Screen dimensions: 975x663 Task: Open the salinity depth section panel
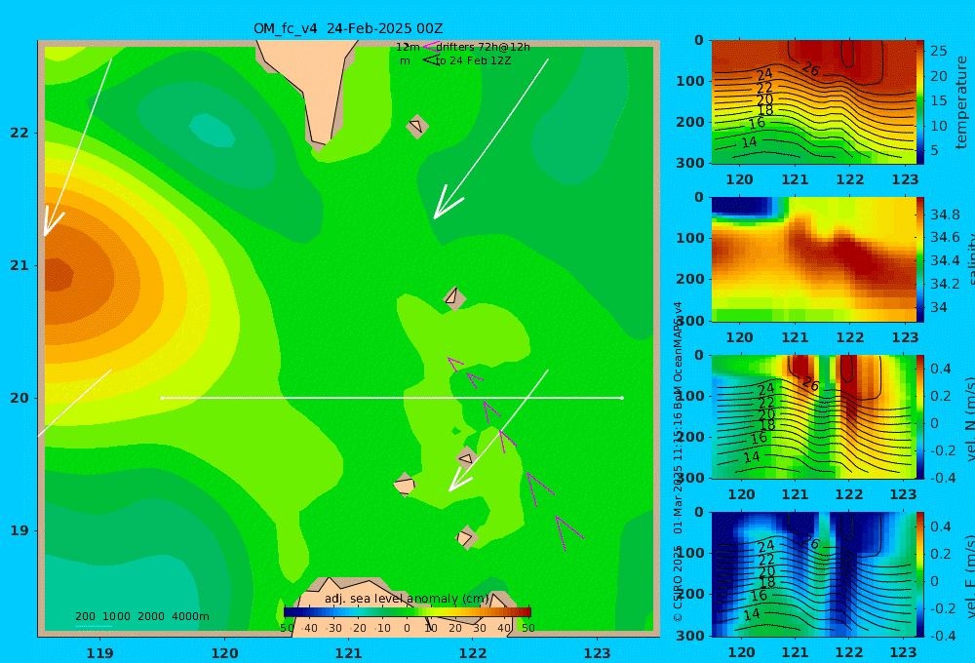[x=813, y=260]
